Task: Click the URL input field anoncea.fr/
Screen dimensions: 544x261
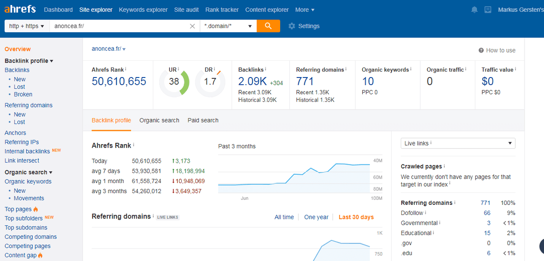Action: point(119,26)
